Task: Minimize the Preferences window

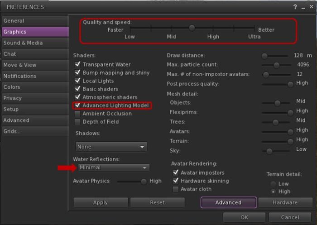Action: click(x=303, y=8)
